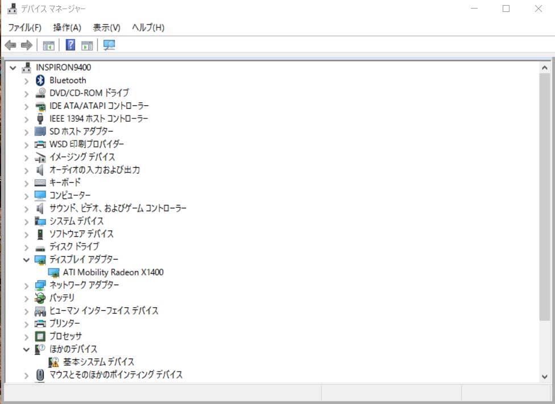Select the 基本システム デバイス entry
The width and height of the screenshot is (555, 404).
coord(99,362)
